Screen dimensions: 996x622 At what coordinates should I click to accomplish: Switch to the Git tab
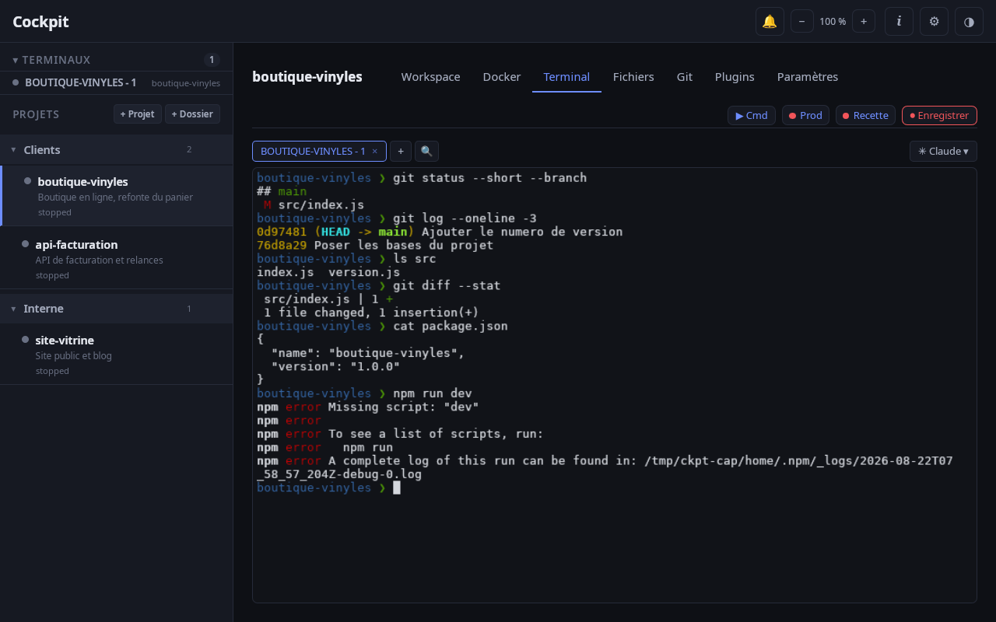685,77
